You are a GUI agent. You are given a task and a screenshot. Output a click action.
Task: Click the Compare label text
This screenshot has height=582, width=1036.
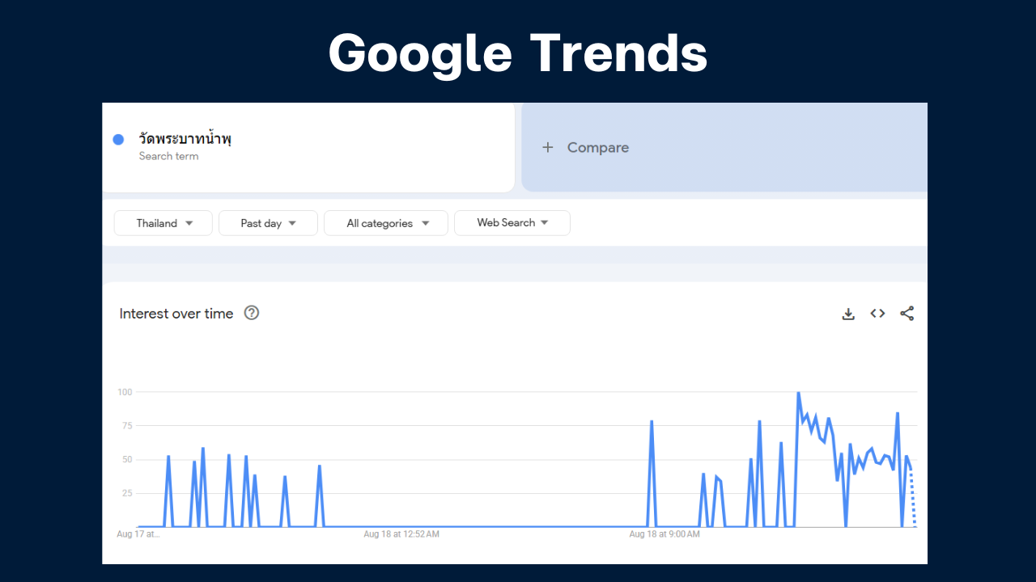coord(598,147)
